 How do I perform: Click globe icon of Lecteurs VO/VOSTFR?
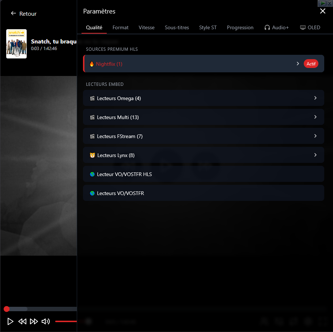click(x=92, y=193)
